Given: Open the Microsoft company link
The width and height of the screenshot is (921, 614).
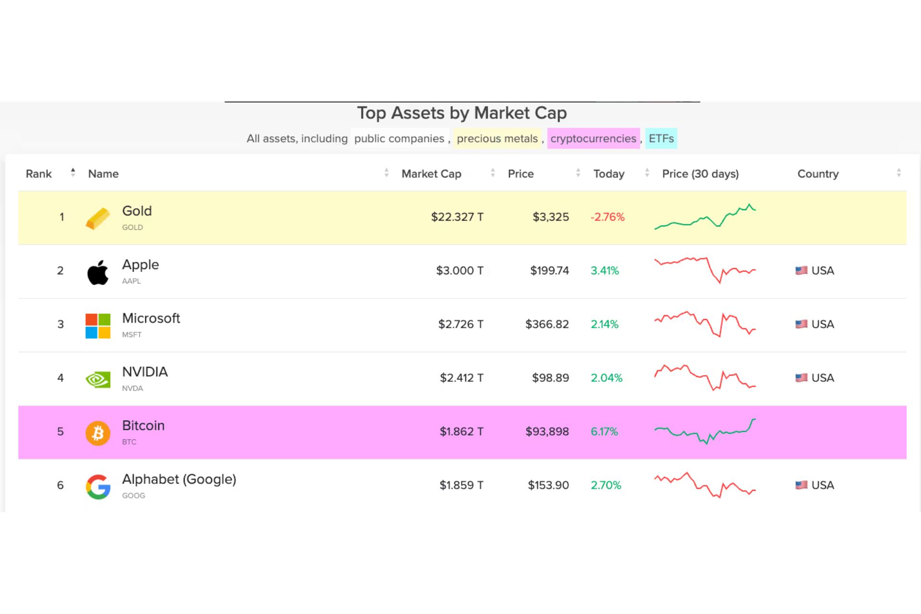Looking at the screenshot, I should pos(151,318).
